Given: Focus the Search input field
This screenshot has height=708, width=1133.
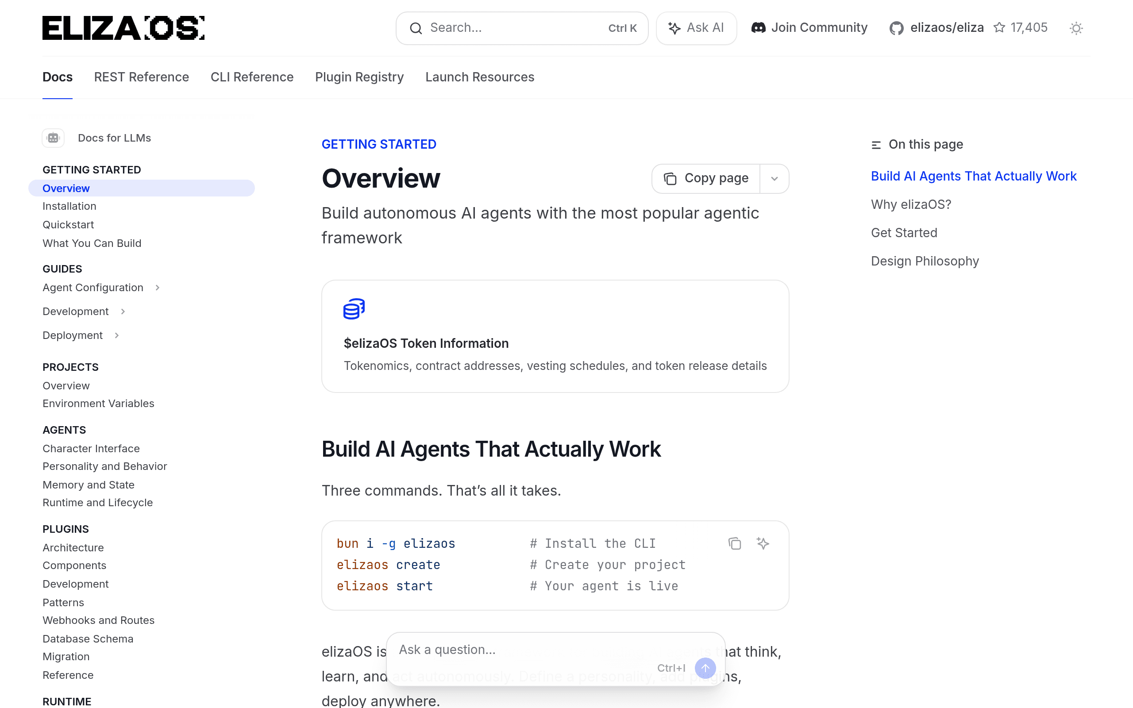Looking at the screenshot, I should tap(522, 28).
